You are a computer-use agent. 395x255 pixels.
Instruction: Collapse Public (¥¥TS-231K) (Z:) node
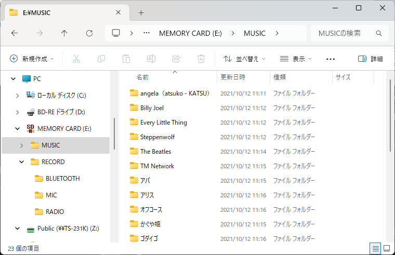pyautogui.click(x=17, y=229)
